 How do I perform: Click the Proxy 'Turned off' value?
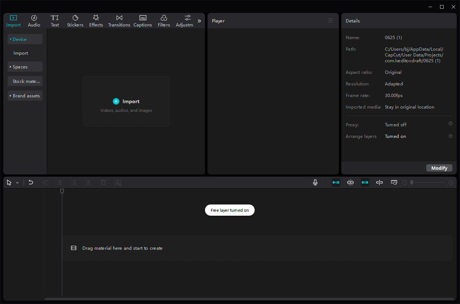(x=395, y=125)
